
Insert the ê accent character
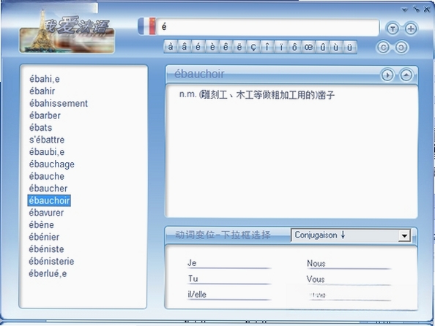pyautogui.click(x=226, y=47)
